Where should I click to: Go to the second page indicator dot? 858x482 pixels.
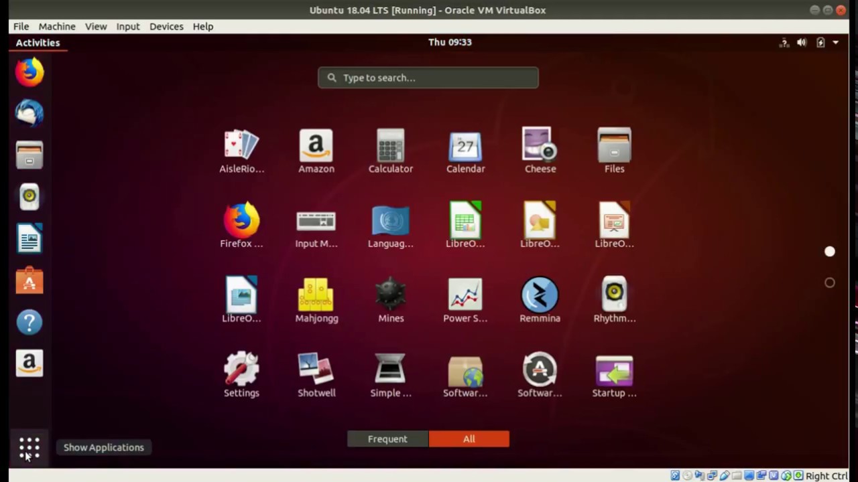[830, 283]
